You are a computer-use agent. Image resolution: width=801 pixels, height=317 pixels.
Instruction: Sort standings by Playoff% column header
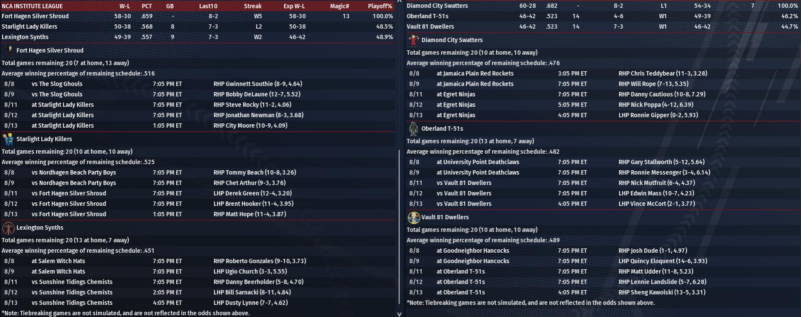380,6
